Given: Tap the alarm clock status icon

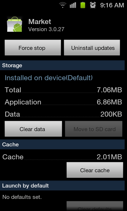Looking at the screenshot, I should [x=93, y=5].
